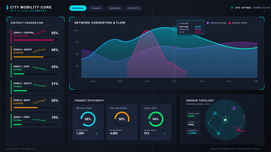Click Zone A Central congestion progress bar
The height and width of the screenshot is (152, 271).
coord(36,40)
